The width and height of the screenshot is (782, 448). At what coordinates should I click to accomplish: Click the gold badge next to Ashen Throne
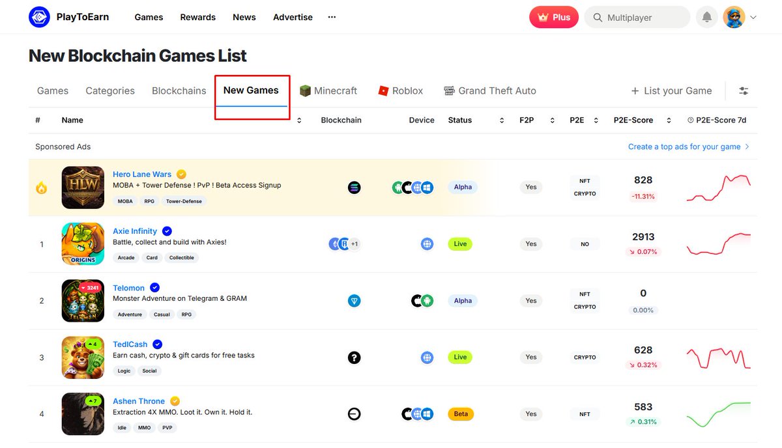(175, 401)
